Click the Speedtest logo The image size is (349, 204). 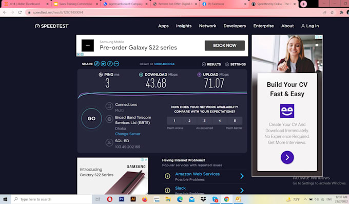click(x=52, y=26)
